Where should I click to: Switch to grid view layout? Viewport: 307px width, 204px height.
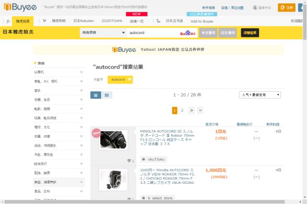point(106,95)
